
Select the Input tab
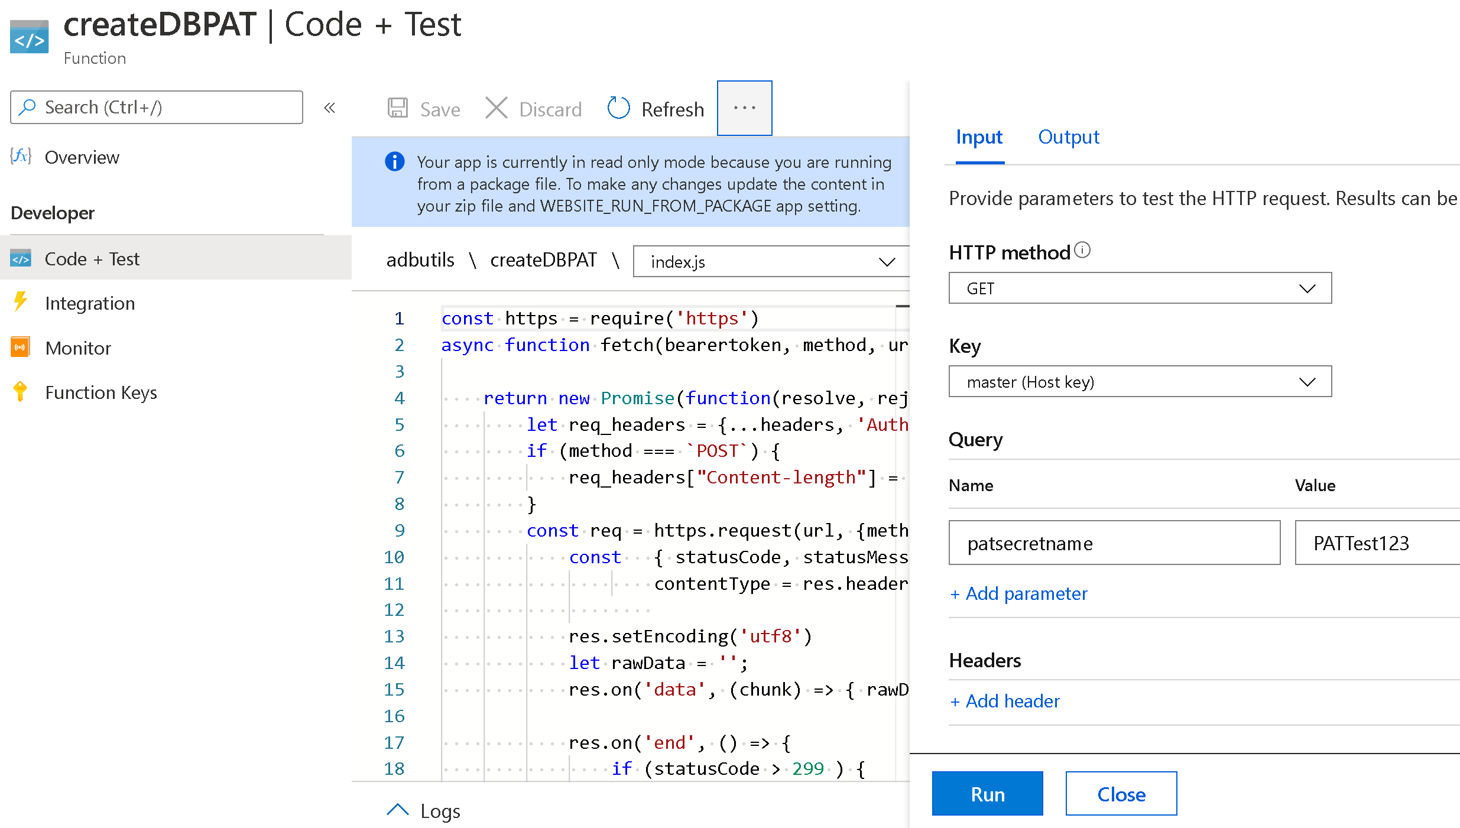coord(979,137)
